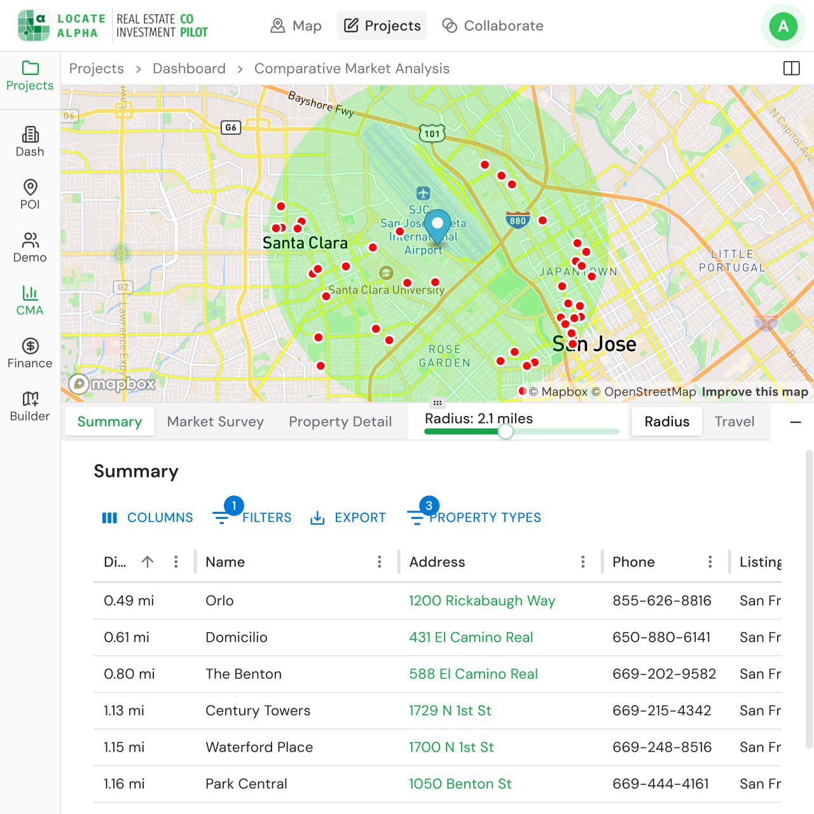
Task: Click the Phone column header
Action: click(x=633, y=562)
